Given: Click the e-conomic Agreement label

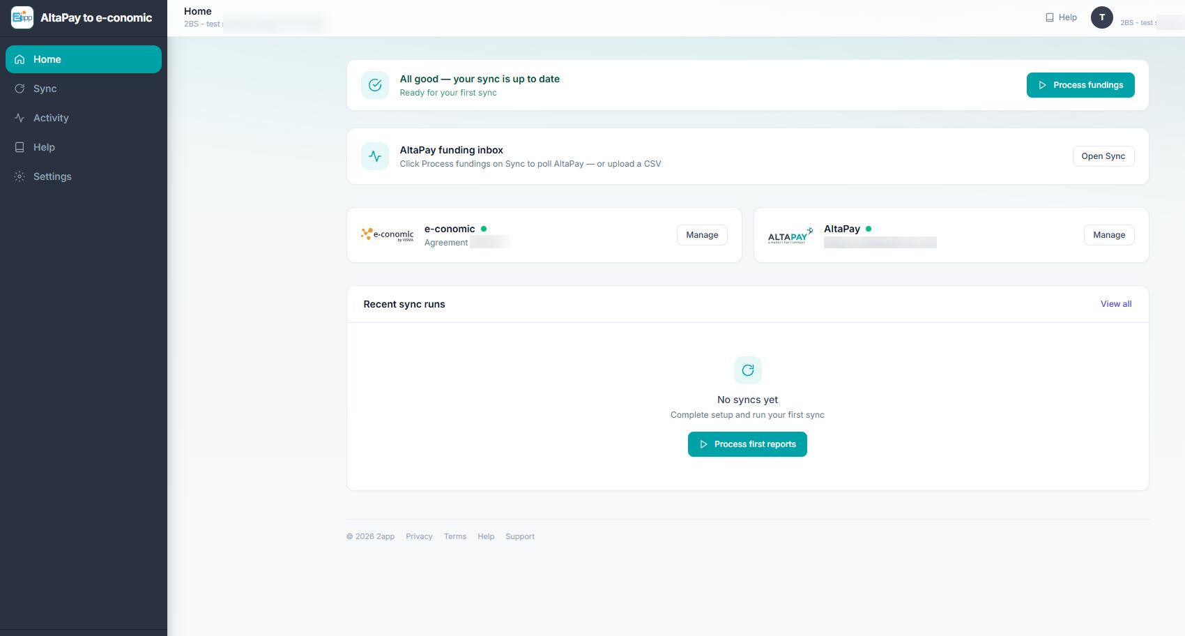Looking at the screenshot, I should tap(446, 243).
